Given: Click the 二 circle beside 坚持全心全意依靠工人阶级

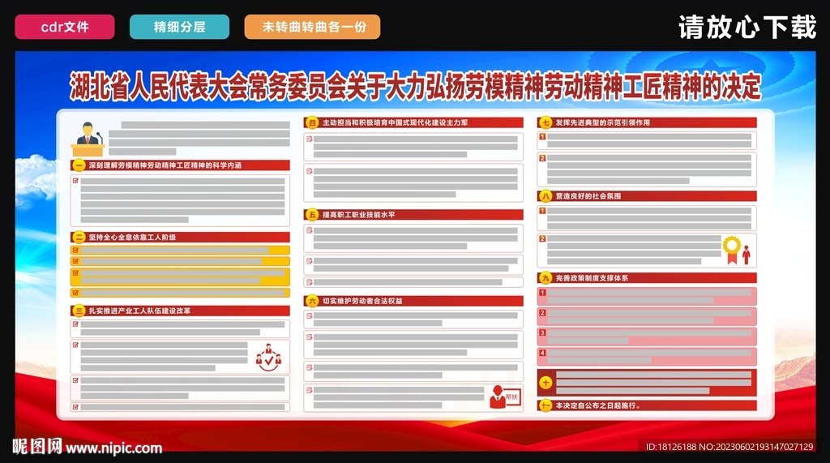Looking at the screenshot, I should point(79,238).
